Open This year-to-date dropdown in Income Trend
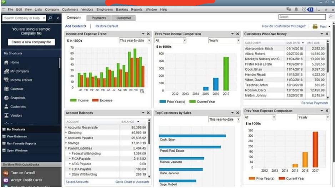The height and width of the screenshot is (188, 335). 135,41
